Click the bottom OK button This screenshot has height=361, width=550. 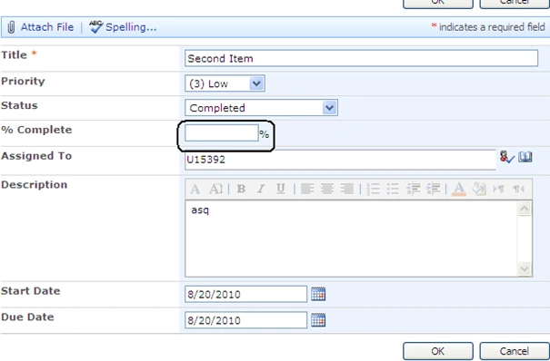pyautogui.click(x=438, y=351)
